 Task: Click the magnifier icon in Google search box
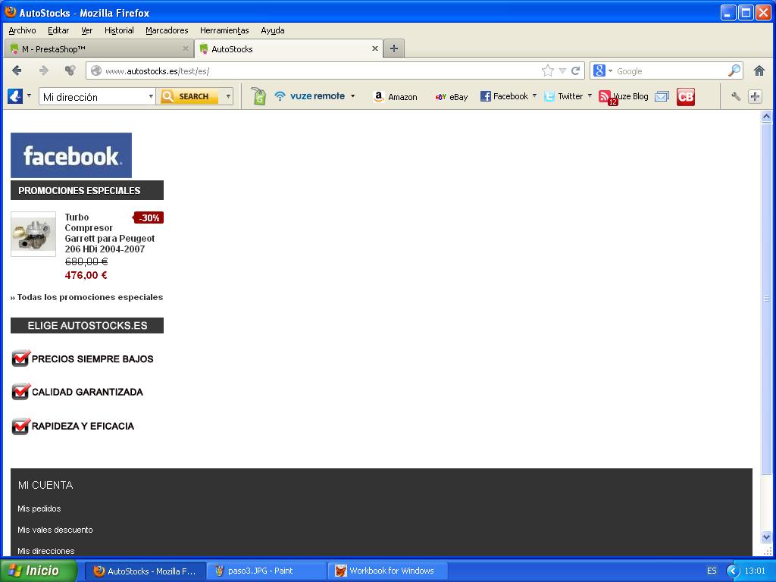pos(734,70)
